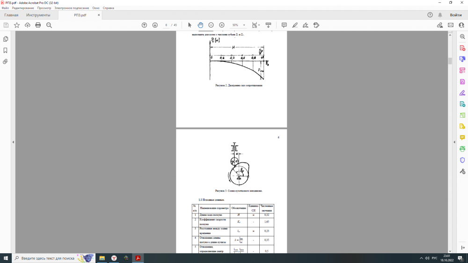468x263 pixels.
Task: Switch input language РУС indicator
Action: (x=435, y=258)
